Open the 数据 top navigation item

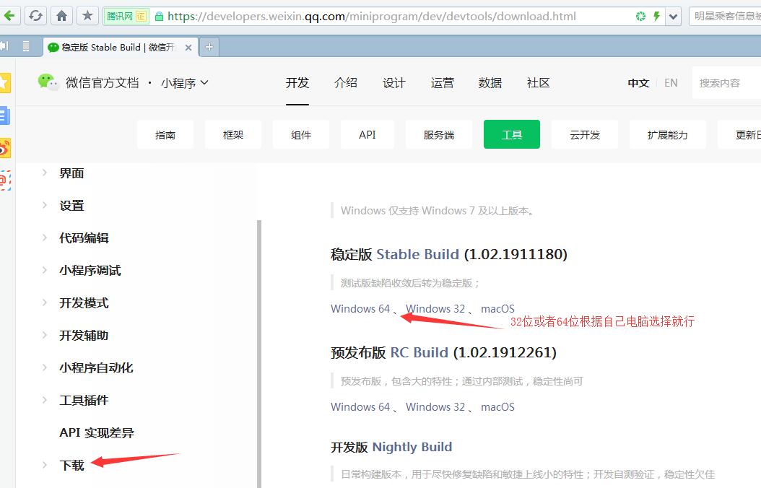(x=490, y=83)
